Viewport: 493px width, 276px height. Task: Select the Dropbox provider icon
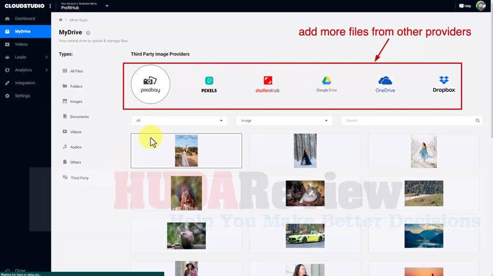coord(444,84)
